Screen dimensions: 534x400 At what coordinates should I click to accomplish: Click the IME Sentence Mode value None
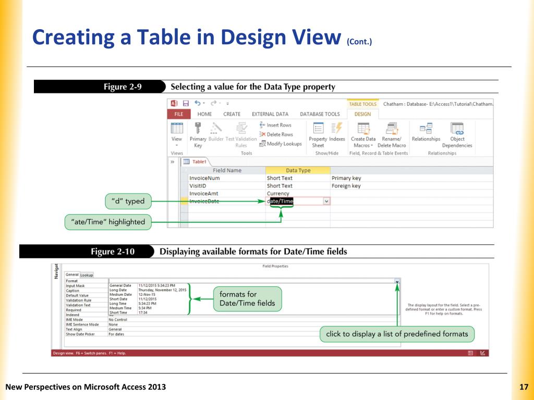(113, 324)
